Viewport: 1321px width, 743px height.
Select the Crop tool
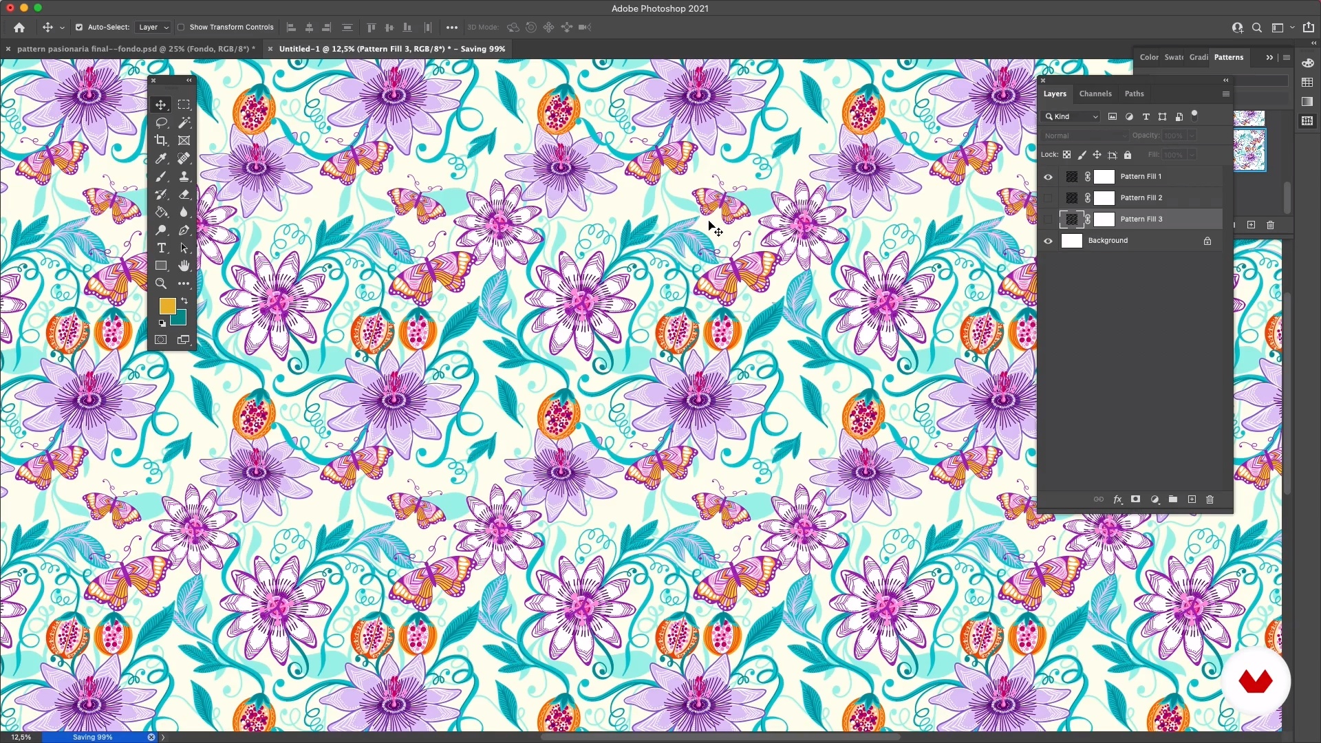click(x=160, y=140)
